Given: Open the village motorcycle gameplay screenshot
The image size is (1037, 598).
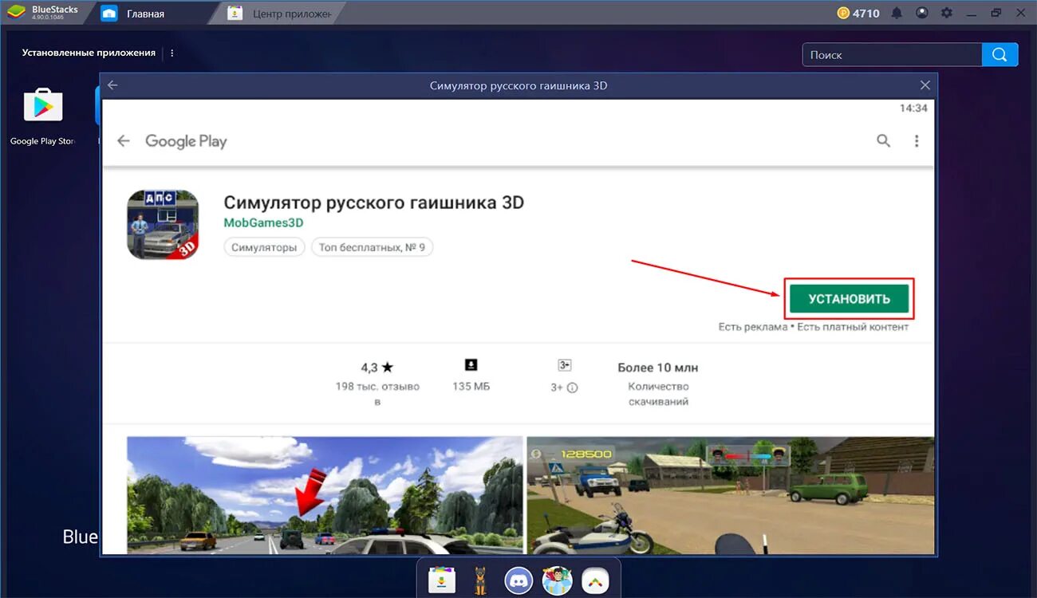Looking at the screenshot, I should tap(730, 494).
